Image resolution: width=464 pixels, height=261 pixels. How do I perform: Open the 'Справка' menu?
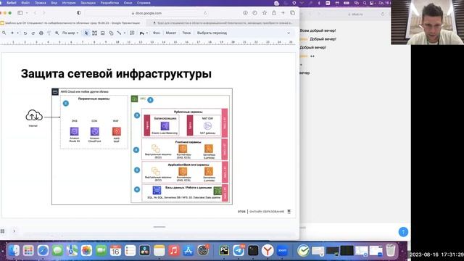pyautogui.click(x=144, y=3)
